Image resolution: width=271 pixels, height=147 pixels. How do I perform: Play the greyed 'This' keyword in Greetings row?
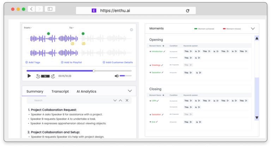(x=191, y=65)
